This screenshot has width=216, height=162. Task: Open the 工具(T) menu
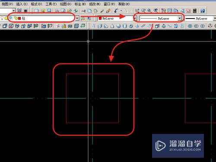51,4
